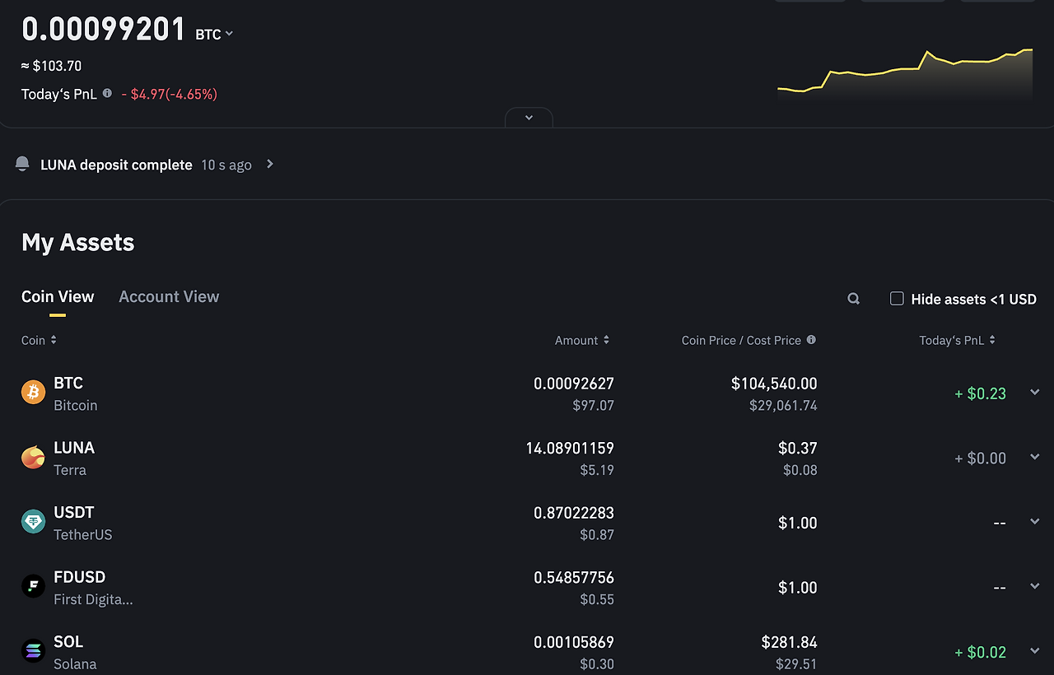Image resolution: width=1054 pixels, height=675 pixels.
Task: Click the USDT TetherUS coin icon
Action: (x=33, y=522)
